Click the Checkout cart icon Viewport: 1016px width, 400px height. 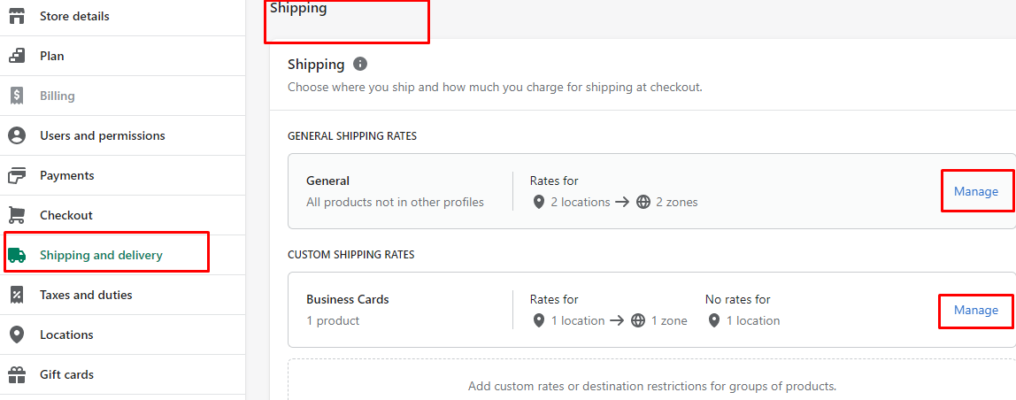click(x=17, y=215)
